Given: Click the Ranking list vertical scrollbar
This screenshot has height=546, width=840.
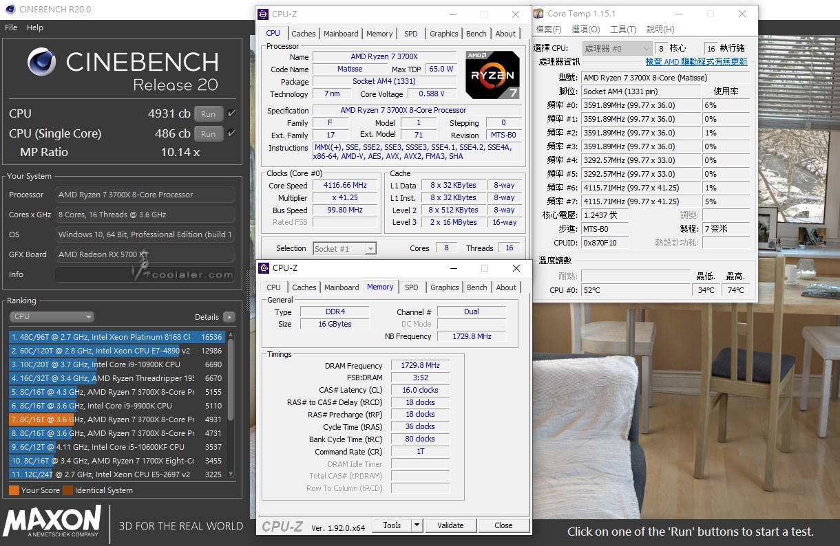Looking at the screenshot, I should click(x=231, y=406).
